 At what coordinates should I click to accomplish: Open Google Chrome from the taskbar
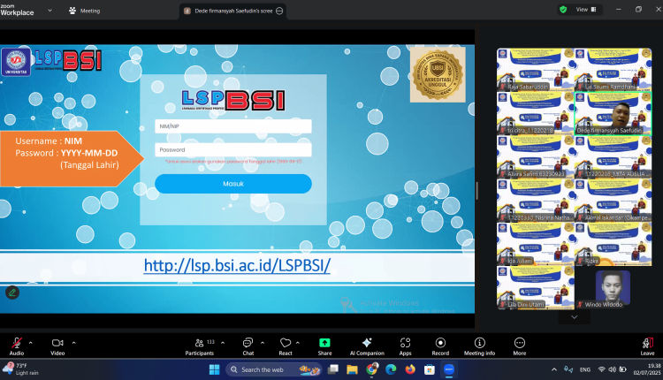[x=371, y=370]
